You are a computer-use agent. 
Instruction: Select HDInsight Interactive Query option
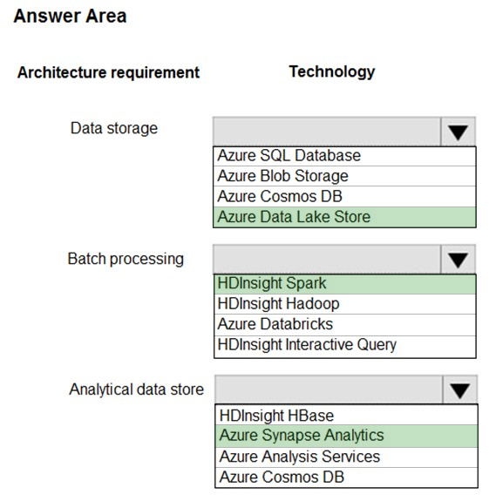tap(345, 347)
